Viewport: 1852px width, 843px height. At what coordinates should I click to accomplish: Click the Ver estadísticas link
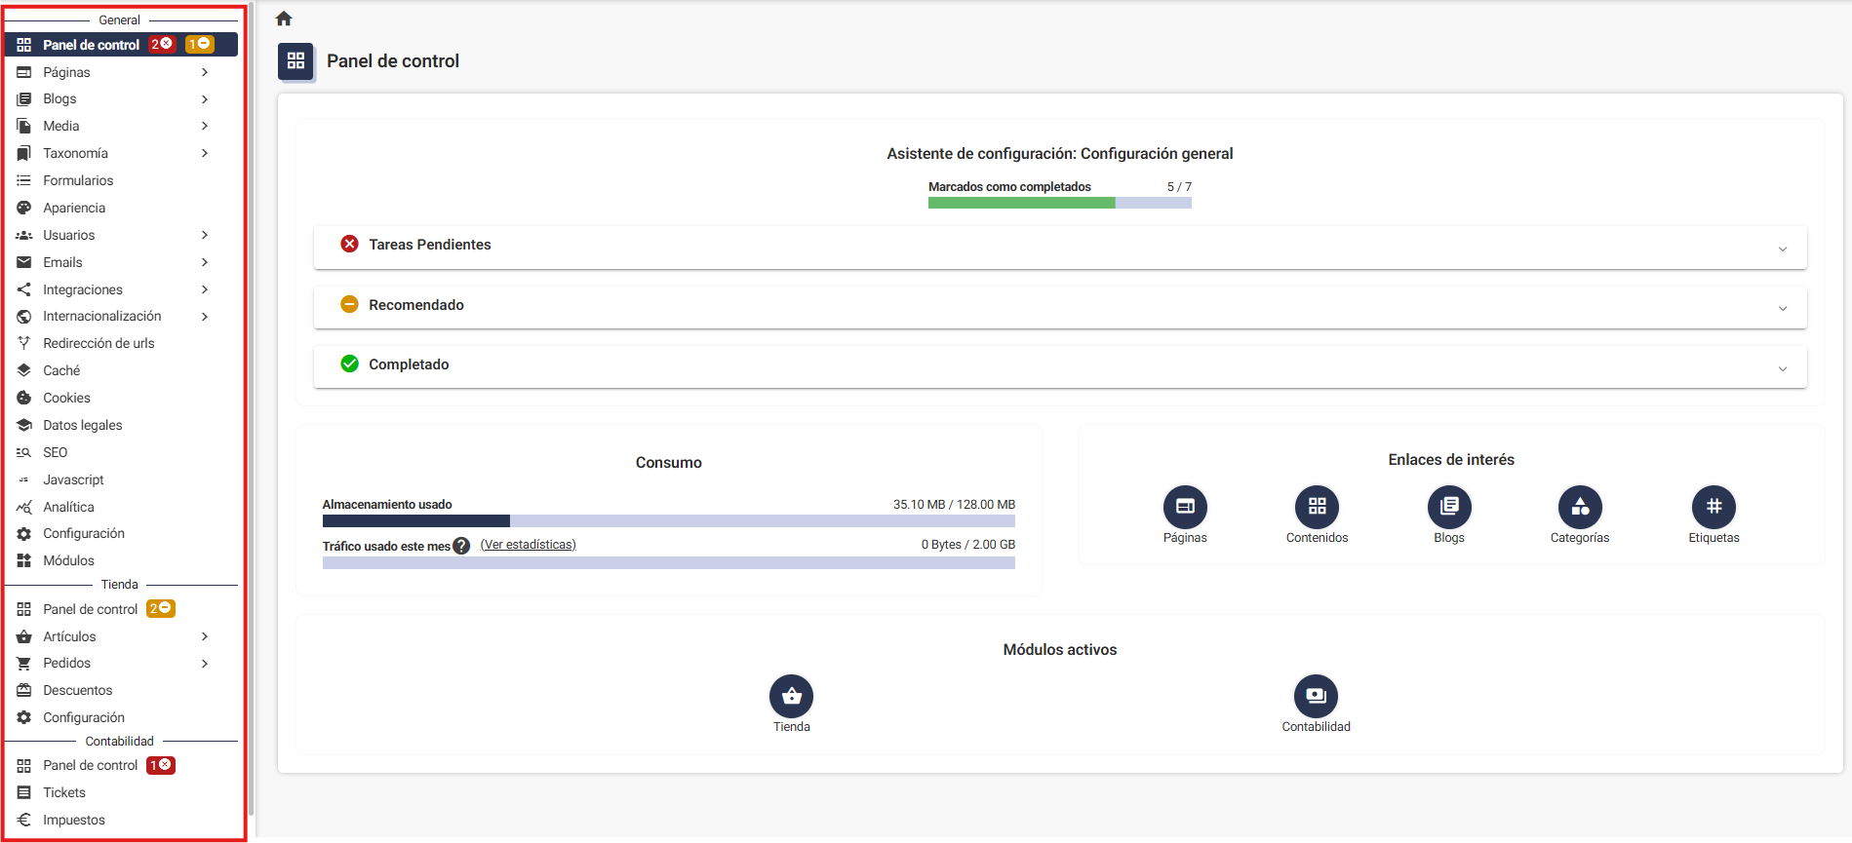528,545
